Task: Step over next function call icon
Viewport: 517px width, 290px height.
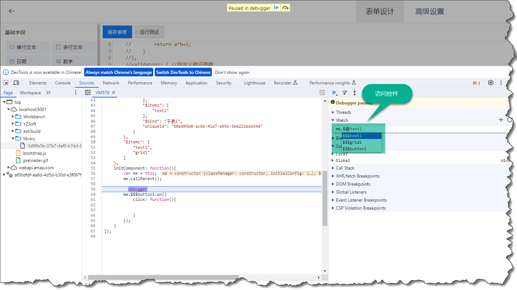Action: click(344, 93)
